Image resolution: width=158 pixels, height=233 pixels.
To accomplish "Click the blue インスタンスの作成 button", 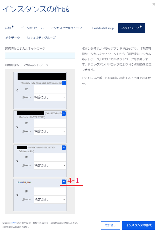I will 139,225.
